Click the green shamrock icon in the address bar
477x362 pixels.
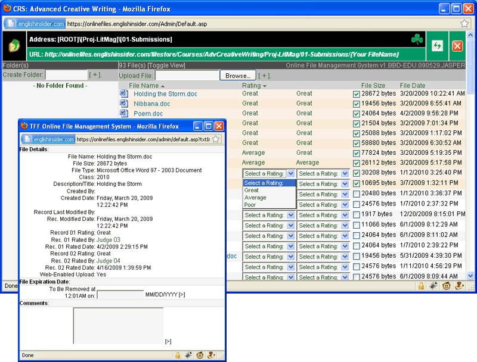point(417,39)
